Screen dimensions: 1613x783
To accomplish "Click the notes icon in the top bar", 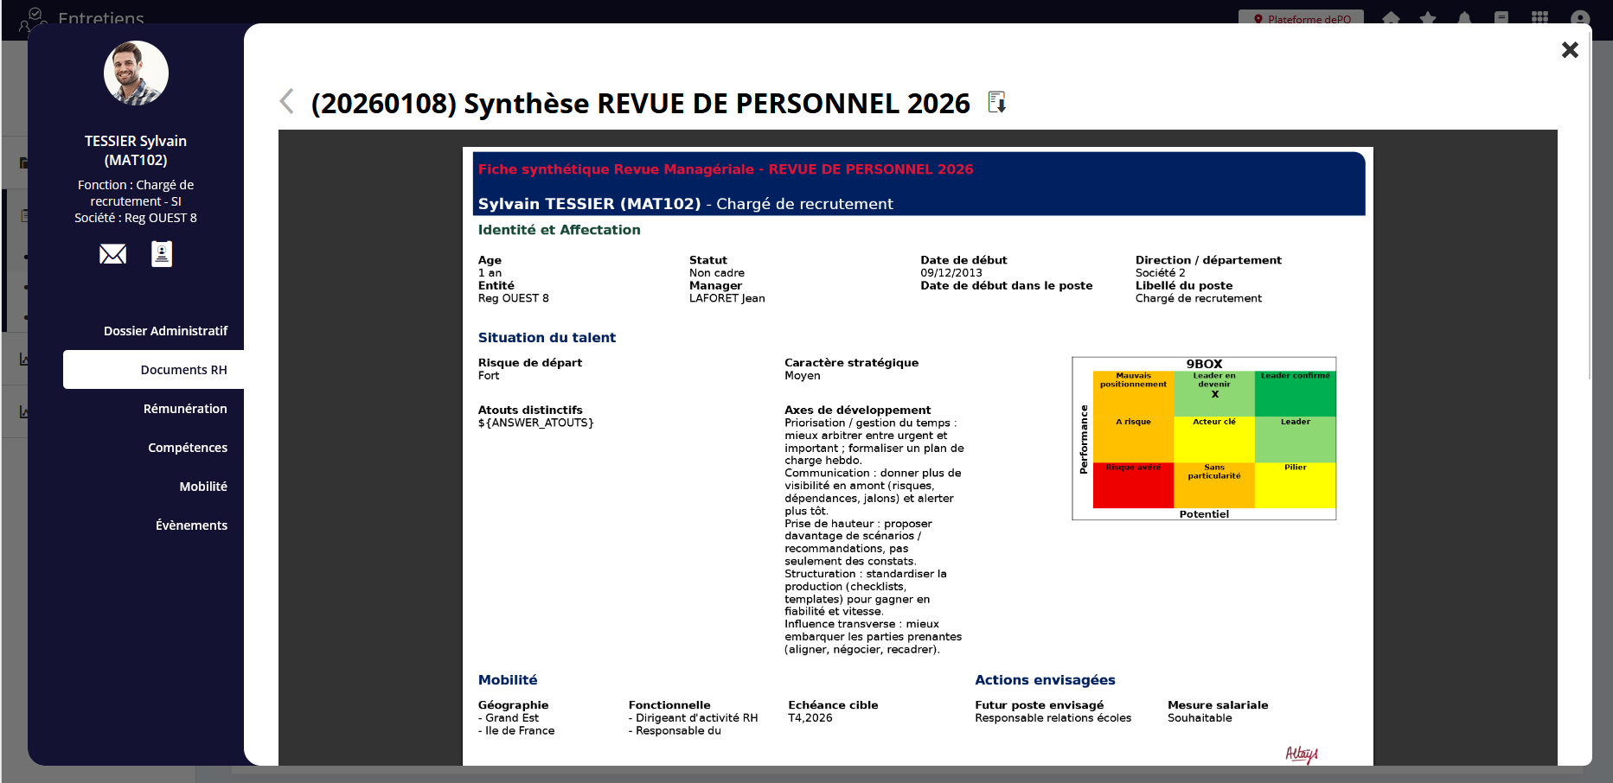I will [x=1501, y=18].
